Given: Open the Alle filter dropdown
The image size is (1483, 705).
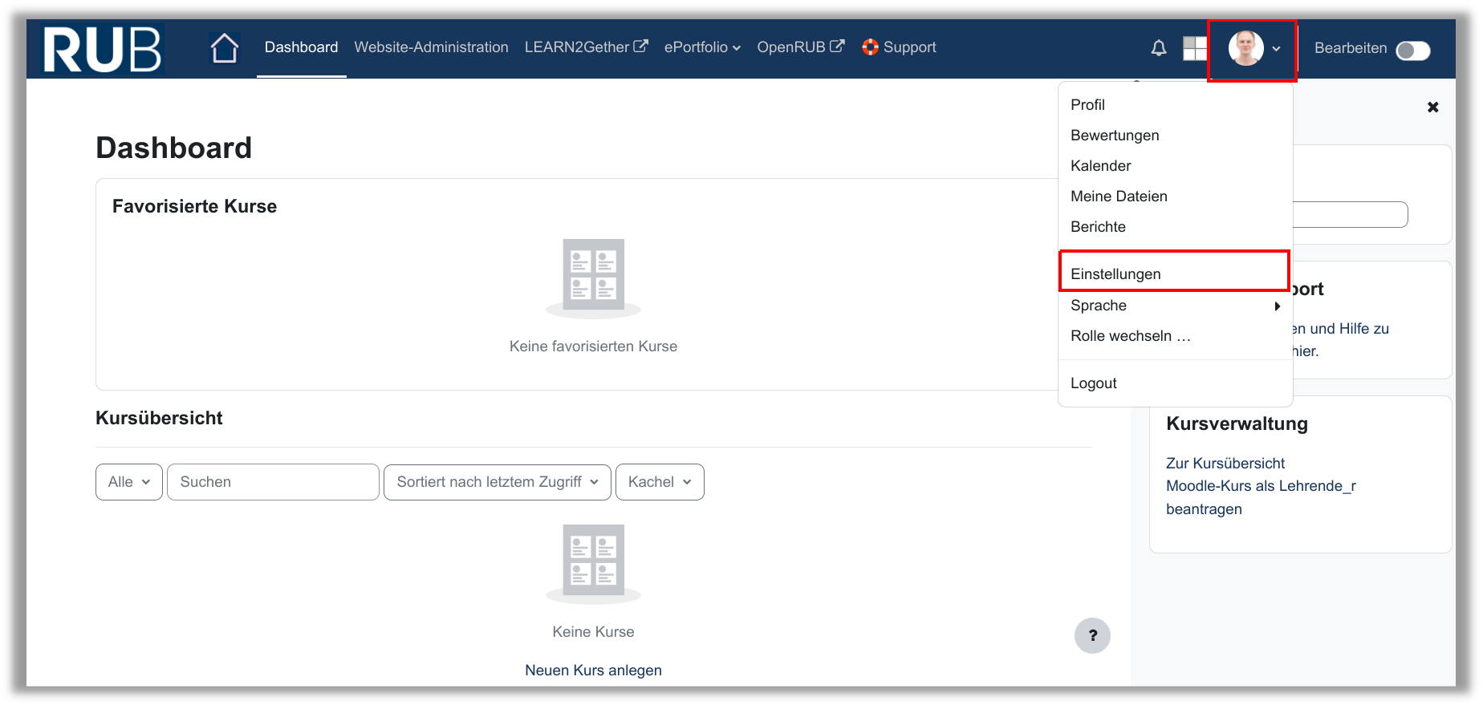Looking at the screenshot, I should tap(129, 482).
